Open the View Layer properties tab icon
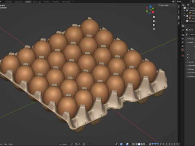This screenshot has height=146, width=195. tap(183, 43)
